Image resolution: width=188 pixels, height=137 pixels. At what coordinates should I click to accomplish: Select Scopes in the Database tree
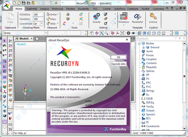coord(150,110)
